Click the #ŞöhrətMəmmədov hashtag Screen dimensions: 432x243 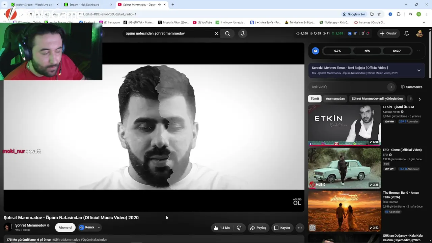[x=66, y=240]
